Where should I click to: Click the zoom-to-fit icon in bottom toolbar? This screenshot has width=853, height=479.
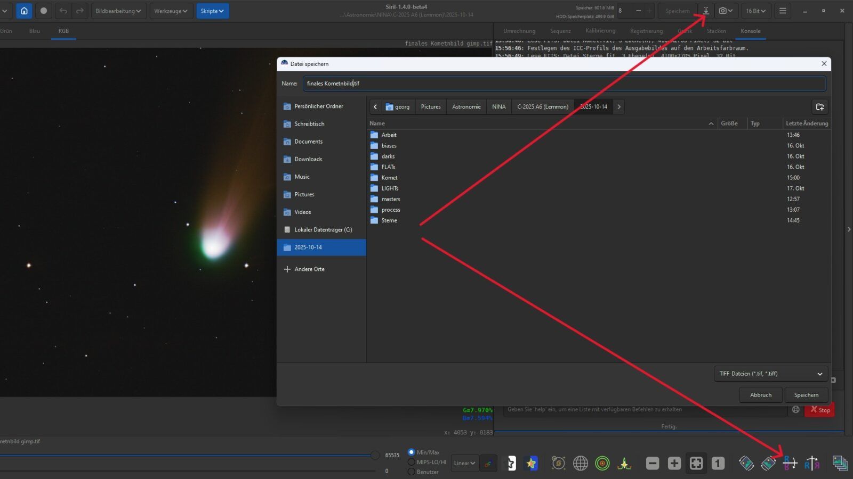coord(696,463)
